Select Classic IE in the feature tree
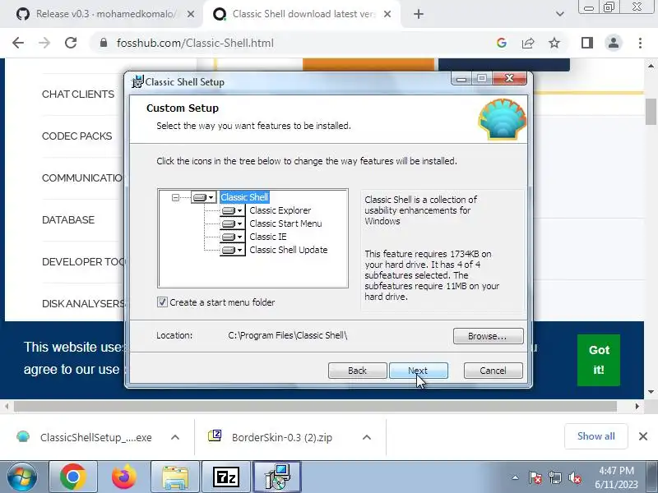Image resolution: width=658 pixels, height=493 pixels. pos(268,237)
